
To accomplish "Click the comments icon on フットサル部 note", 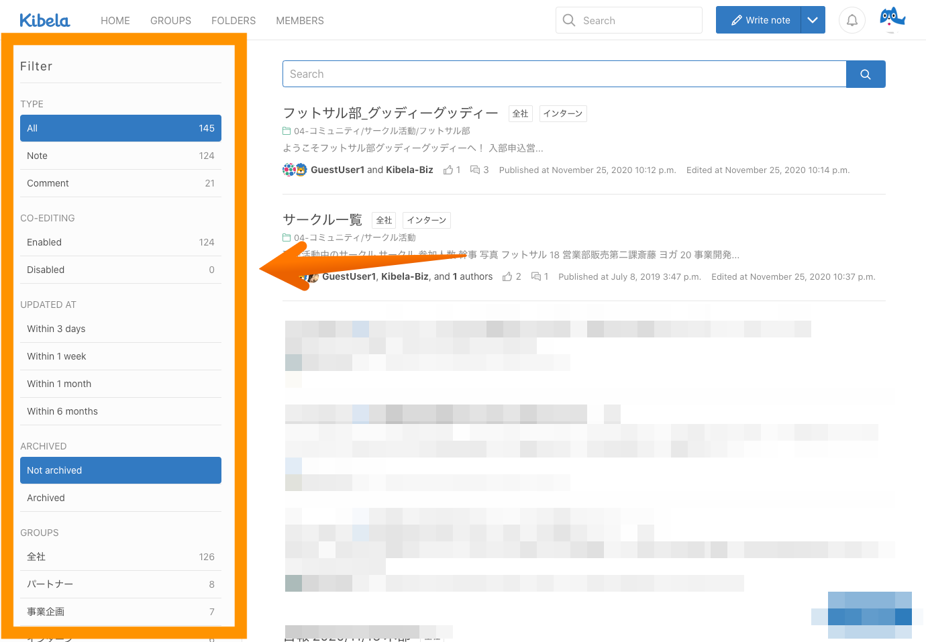I will pyautogui.click(x=475, y=170).
